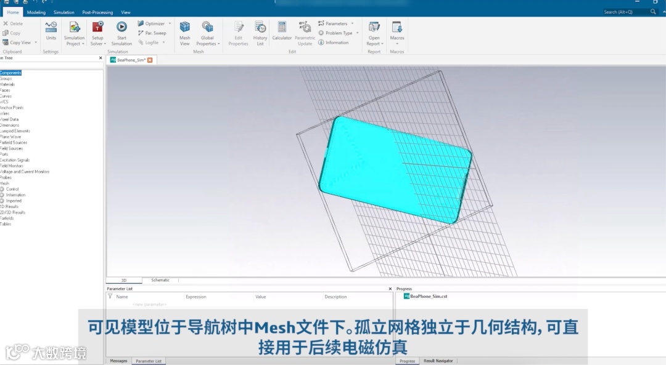666x365 pixels.
Task: Click the new parameter name field
Action: point(149,305)
